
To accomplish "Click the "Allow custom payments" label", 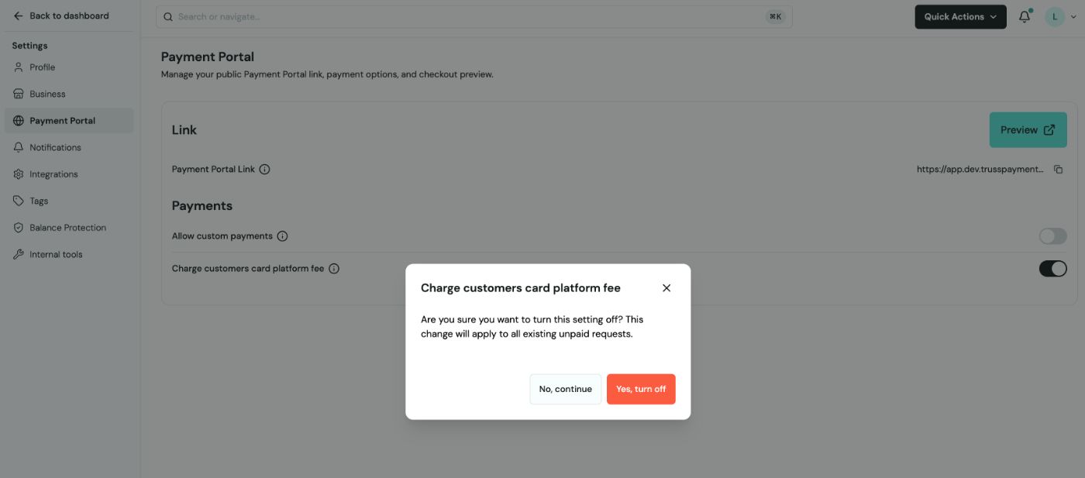I will pos(222,236).
